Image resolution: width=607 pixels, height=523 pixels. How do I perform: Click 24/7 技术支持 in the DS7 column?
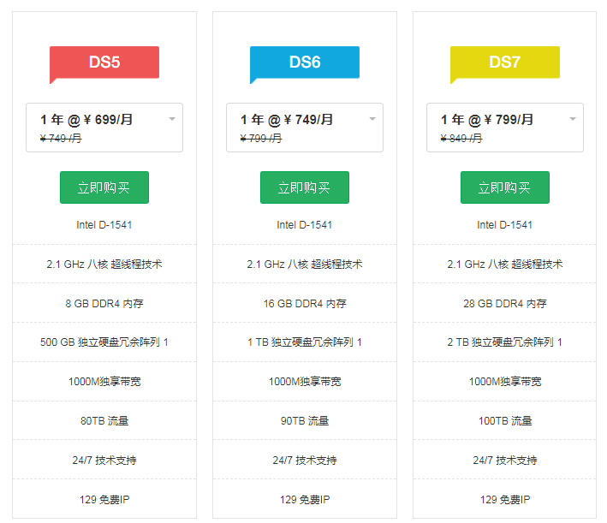505,461
